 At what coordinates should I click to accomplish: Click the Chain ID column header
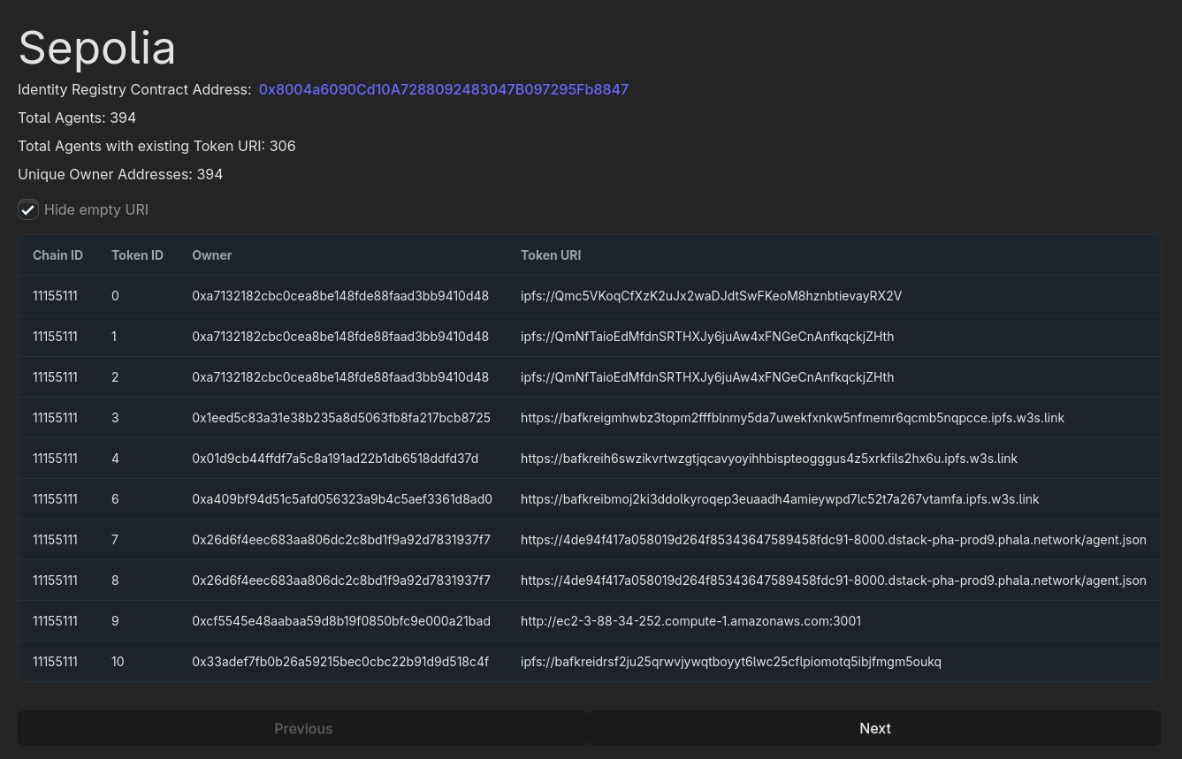(57, 255)
